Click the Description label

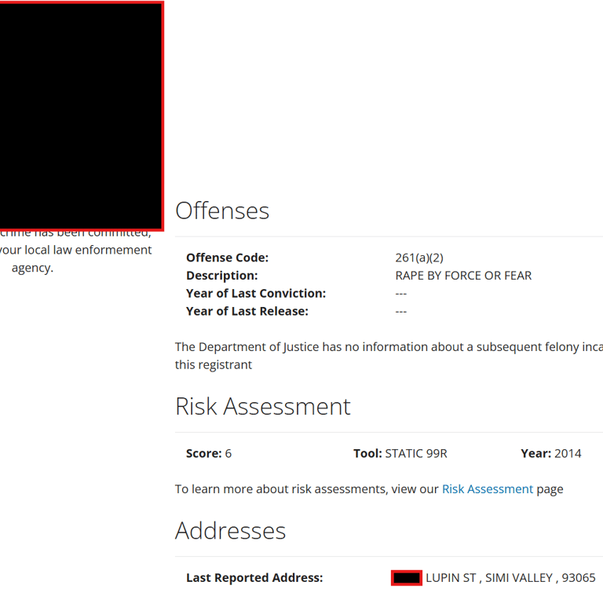click(x=222, y=276)
